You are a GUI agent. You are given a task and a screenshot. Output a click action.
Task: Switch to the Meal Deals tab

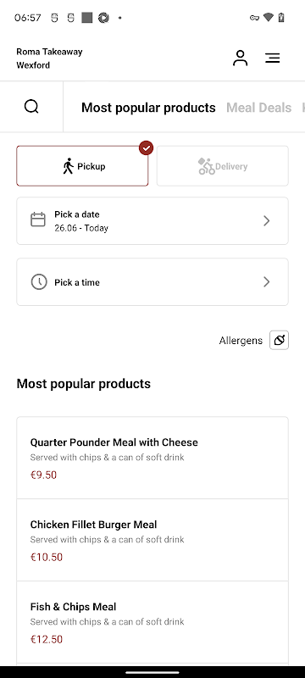click(258, 108)
